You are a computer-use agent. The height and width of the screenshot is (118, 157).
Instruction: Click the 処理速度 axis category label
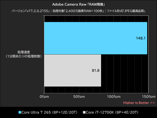[x=24, y=52]
